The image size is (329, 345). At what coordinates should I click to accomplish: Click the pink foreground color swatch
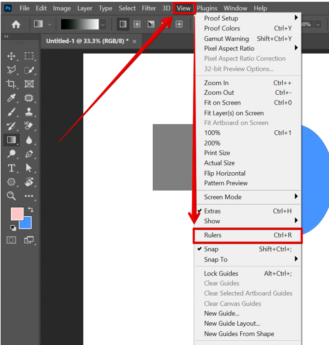16,213
